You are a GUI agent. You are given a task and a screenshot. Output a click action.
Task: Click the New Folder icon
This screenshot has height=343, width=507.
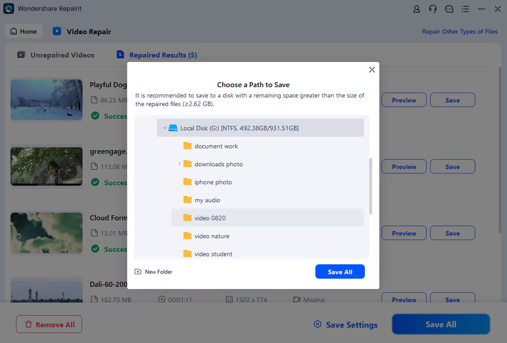click(x=138, y=272)
